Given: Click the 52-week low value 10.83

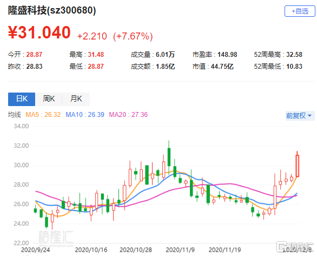Looking at the screenshot, I should [x=294, y=67].
